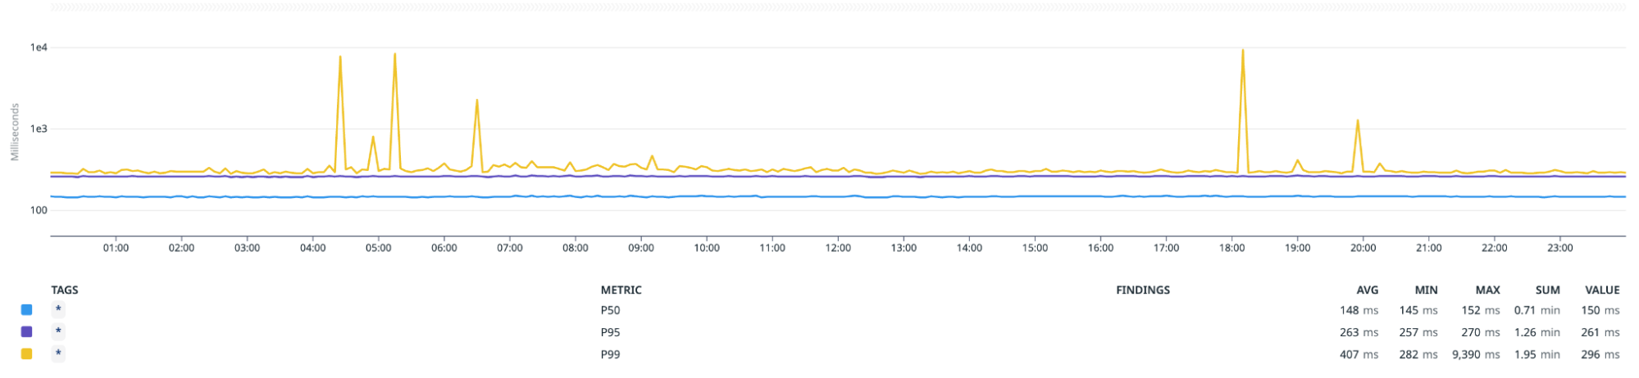Screen dimensions: 1639x378
Task: Click the TAGS column header
Action: tap(65, 290)
